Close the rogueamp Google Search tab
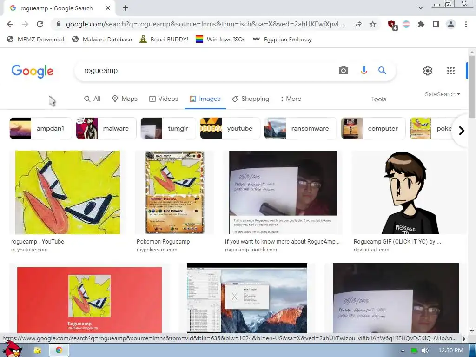The height and width of the screenshot is (357, 476). click(x=107, y=8)
